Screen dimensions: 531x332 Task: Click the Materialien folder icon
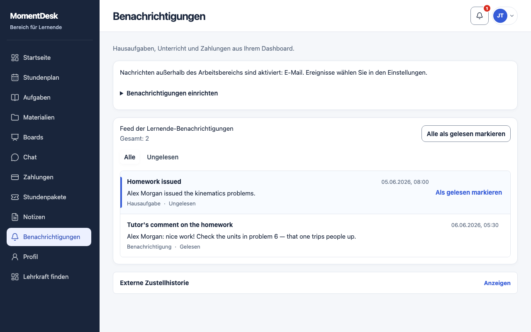15,117
